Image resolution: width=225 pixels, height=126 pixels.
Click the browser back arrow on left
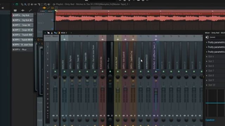coord(2,8)
